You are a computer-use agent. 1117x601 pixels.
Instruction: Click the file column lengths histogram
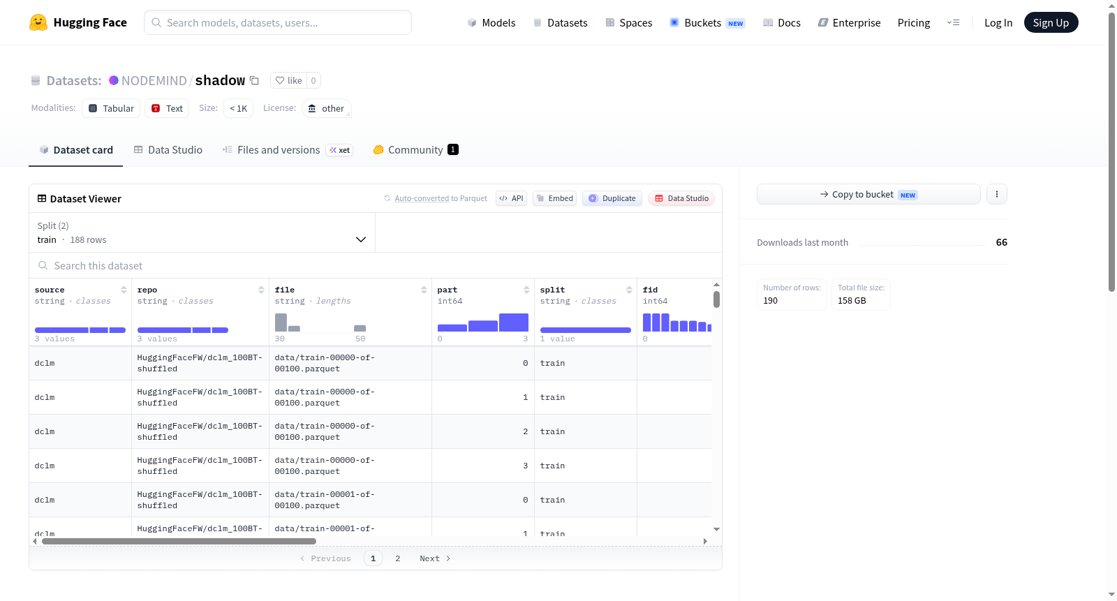pyautogui.click(x=320, y=322)
